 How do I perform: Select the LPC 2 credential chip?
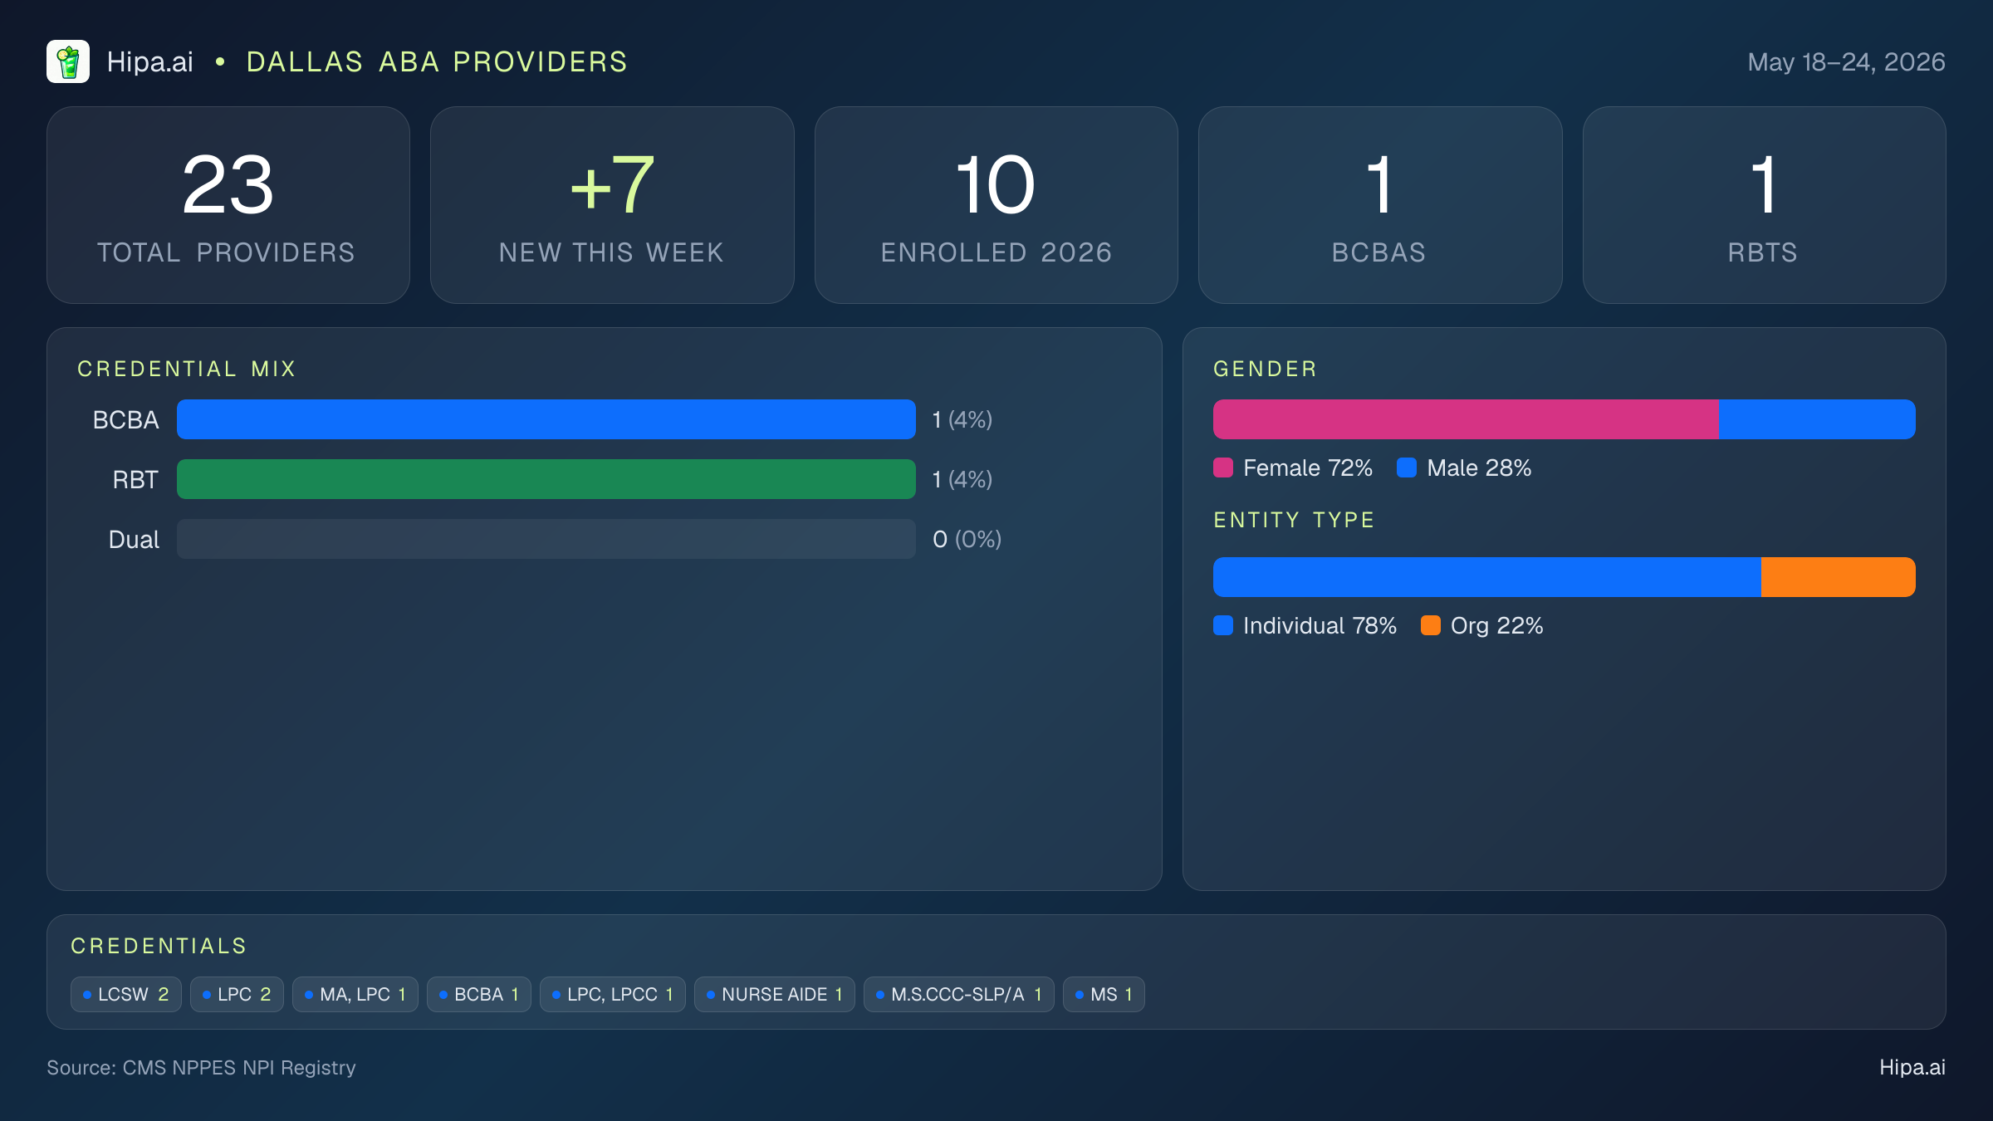[x=237, y=995]
